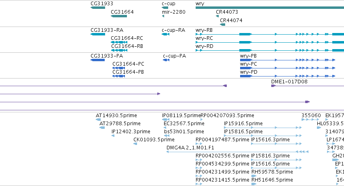Click the purple arrowhead before DME1-017D08

pos(225,86)
